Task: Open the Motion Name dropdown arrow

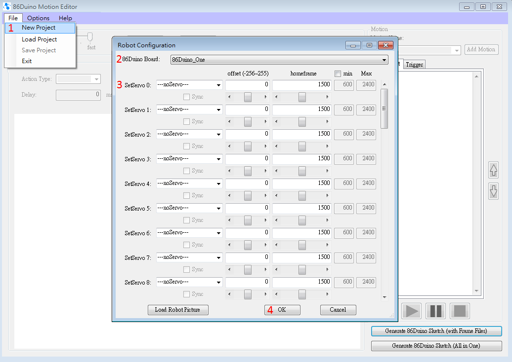Action: (457, 50)
